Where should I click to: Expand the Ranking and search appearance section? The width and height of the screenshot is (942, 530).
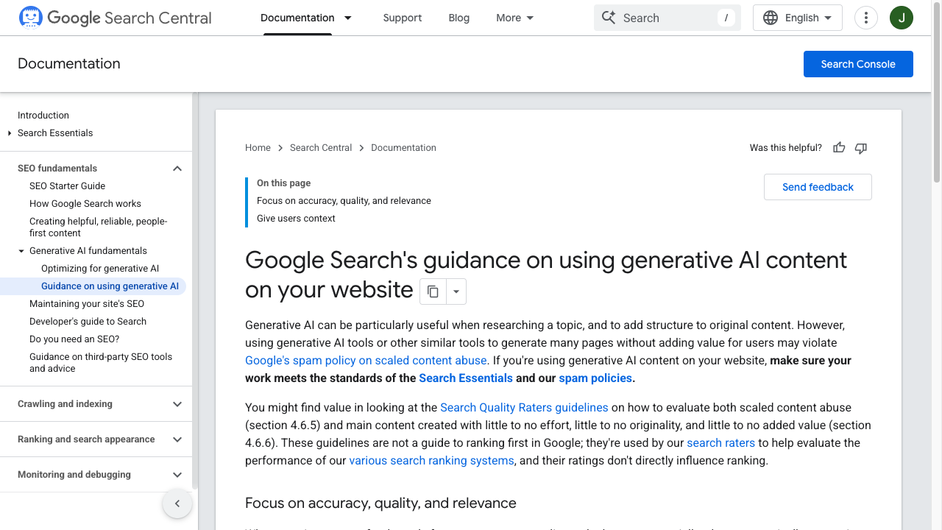tap(177, 439)
